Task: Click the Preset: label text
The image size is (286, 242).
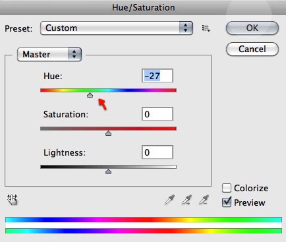Action: pos(18,28)
